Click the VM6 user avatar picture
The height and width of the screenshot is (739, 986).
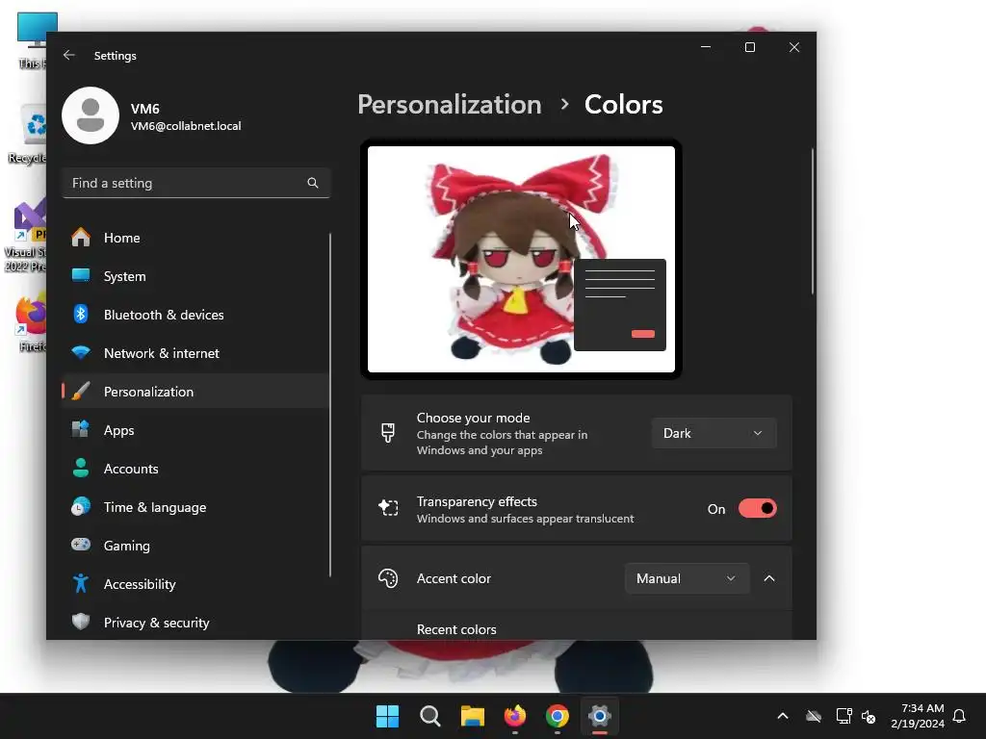(91, 115)
